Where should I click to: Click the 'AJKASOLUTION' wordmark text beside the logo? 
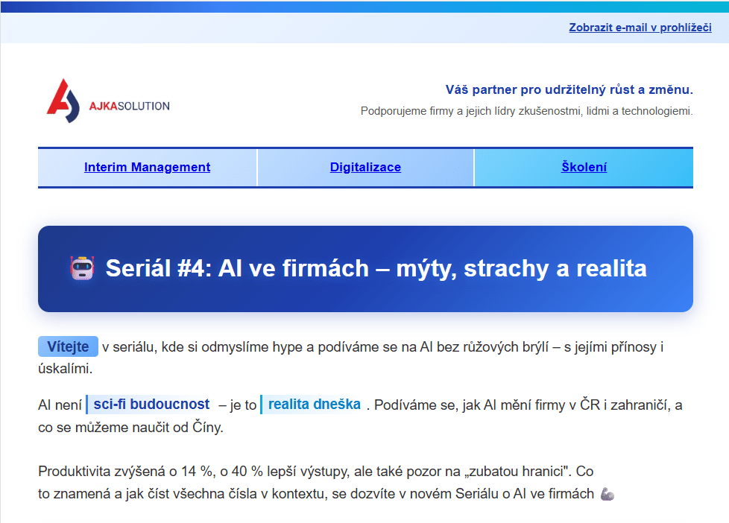click(x=130, y=106)
